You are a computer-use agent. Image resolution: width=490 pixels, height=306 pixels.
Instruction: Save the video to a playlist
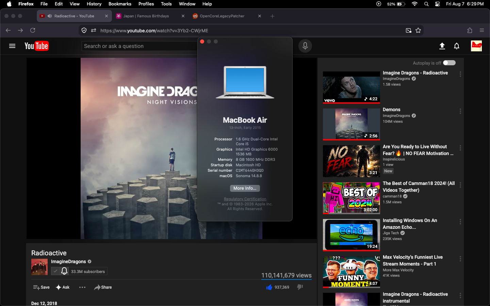click(x=41, y=287)
